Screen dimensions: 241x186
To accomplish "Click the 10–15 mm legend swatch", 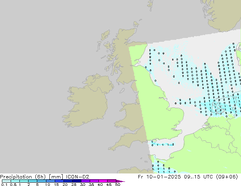I will click(50, 181).
